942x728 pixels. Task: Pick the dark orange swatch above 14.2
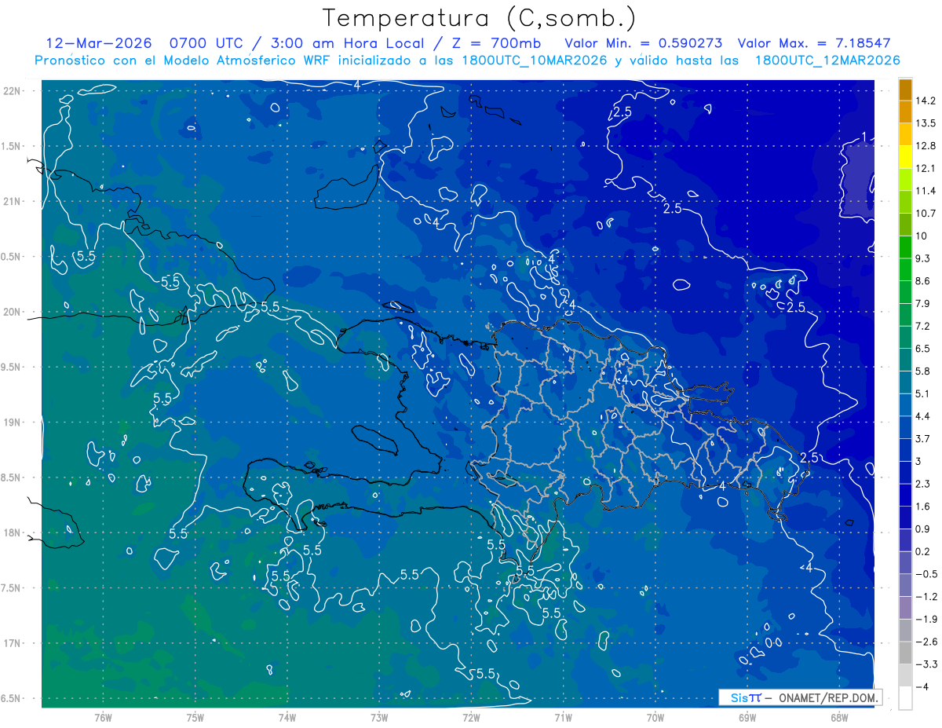[x=905, y=90]
